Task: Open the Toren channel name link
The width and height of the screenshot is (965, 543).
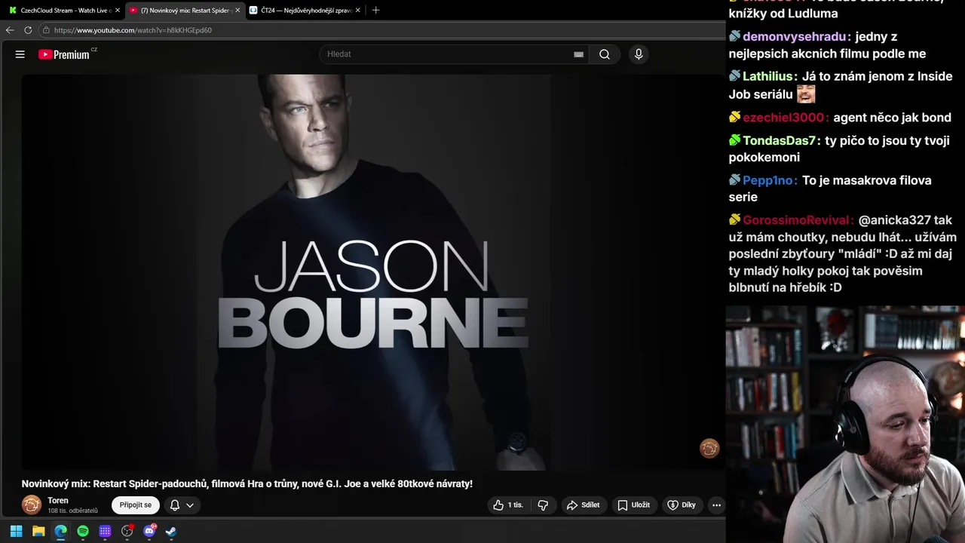Action: tap(58, 501)
